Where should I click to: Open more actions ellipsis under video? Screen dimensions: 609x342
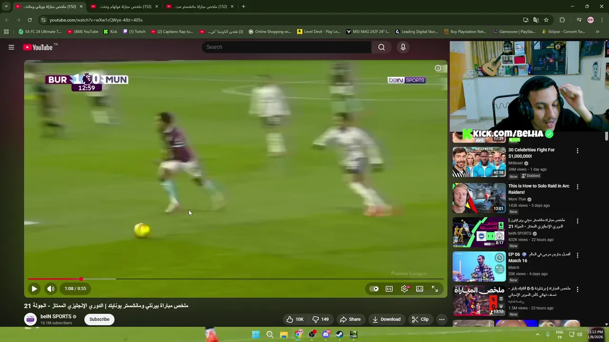coord(442,319)
